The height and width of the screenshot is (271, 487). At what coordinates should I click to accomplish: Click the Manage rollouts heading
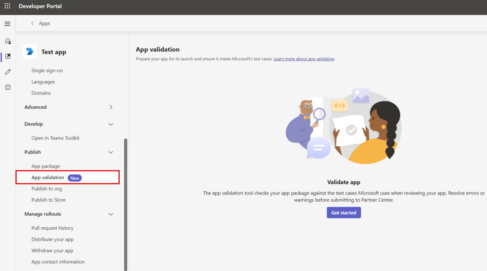[x=43, y=214]
